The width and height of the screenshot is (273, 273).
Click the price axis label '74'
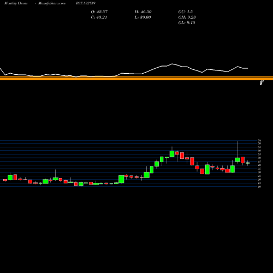(x=259, y=141)
